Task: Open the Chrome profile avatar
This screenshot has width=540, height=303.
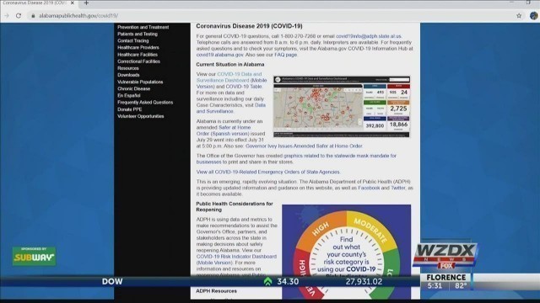Action: (534, 16)
